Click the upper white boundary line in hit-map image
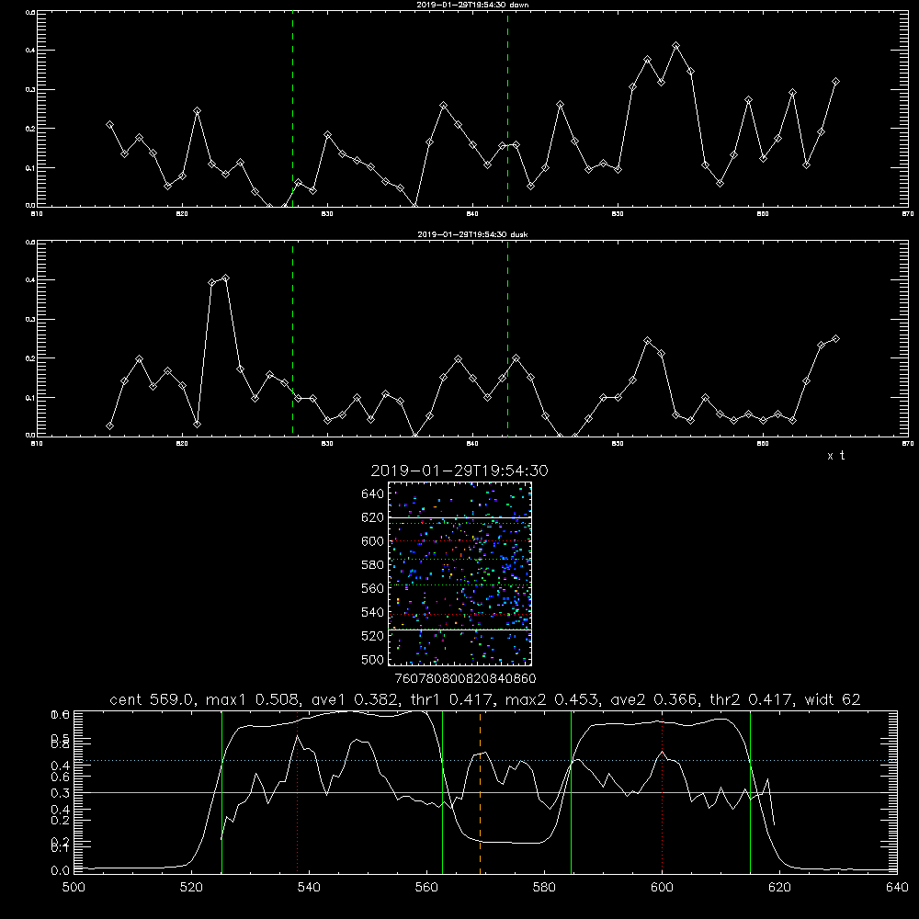 click(x=459, y=518)
